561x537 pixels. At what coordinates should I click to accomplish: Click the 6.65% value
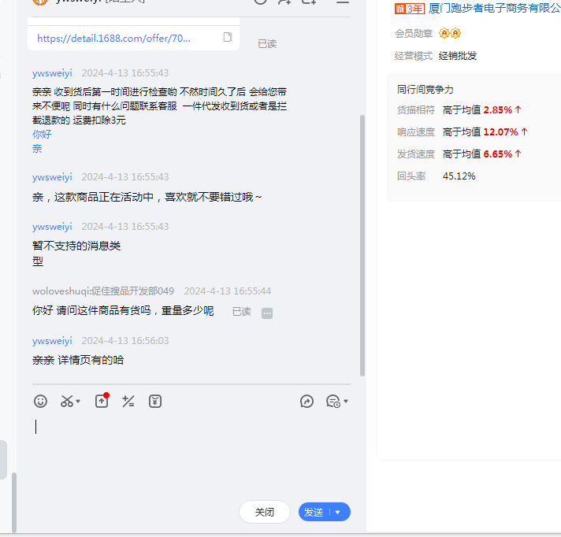[x=498, y=154]
